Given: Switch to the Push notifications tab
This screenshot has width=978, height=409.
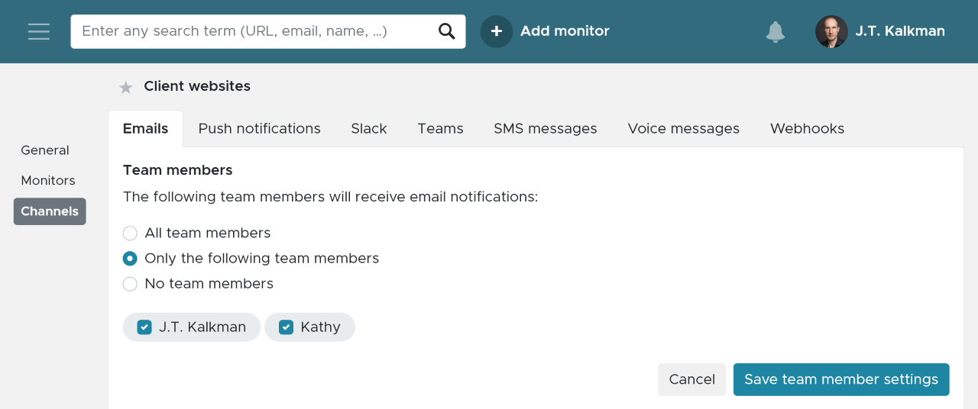Looking at the screenshot, I should tap(260, 129).
